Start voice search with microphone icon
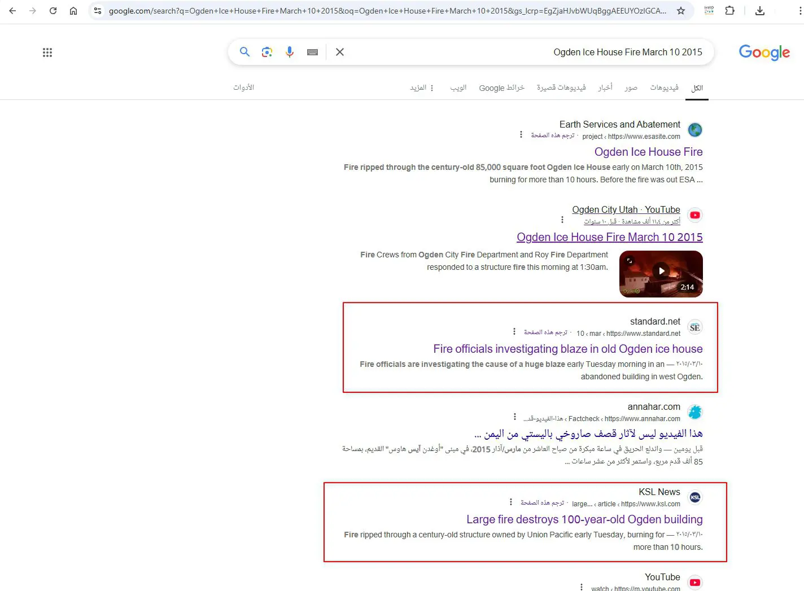The height and width of the screenshot is (591, 804). [290, 52]
